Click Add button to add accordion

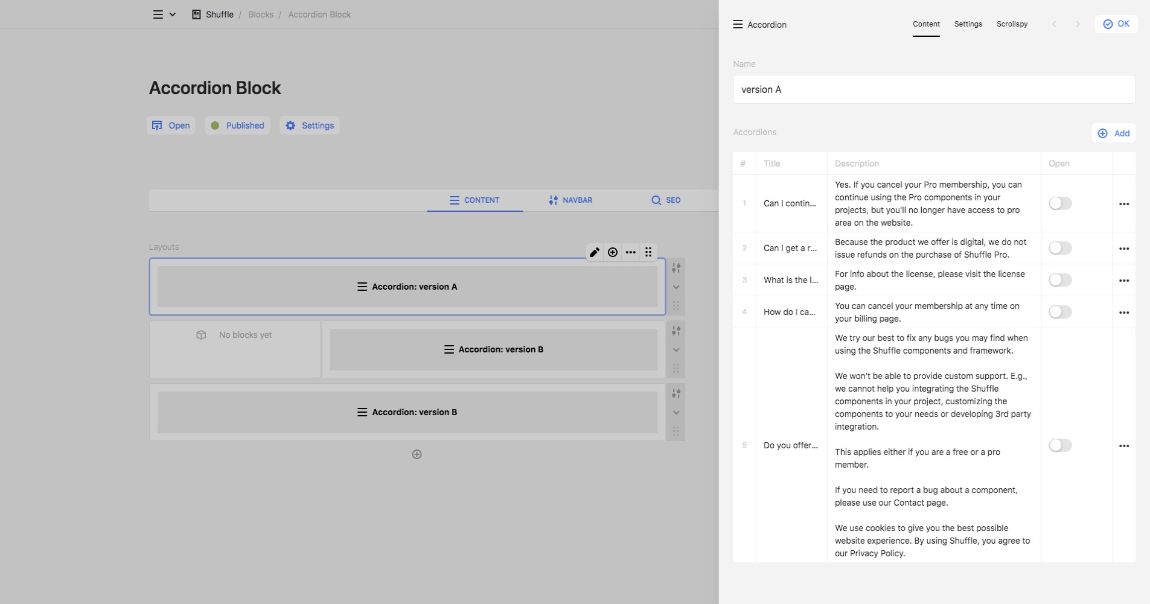click(1113, 133)
